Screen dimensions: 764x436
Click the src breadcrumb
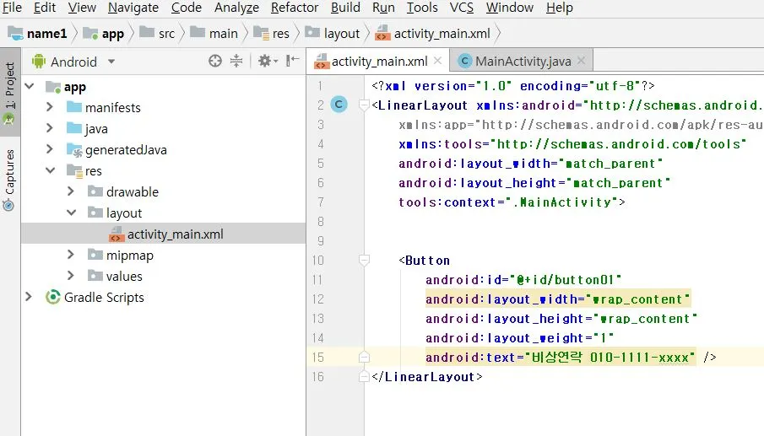coord(157,34)
